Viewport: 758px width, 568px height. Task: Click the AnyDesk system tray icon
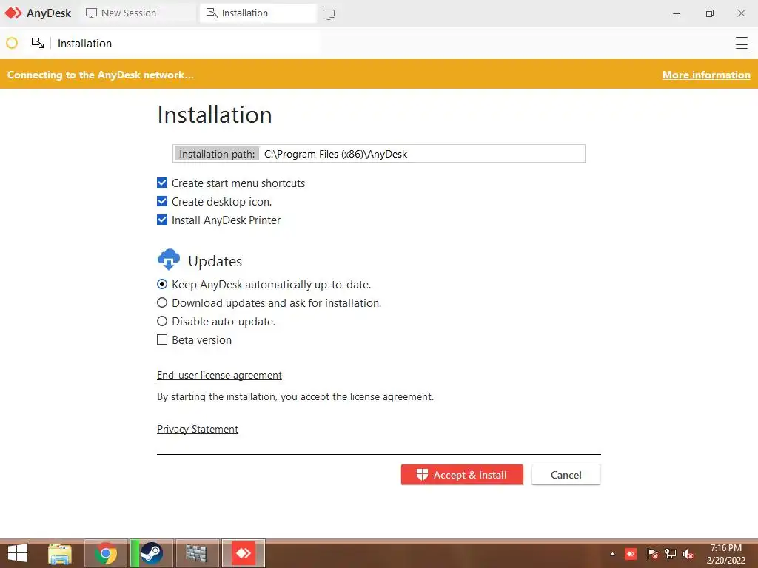(631, 554)
